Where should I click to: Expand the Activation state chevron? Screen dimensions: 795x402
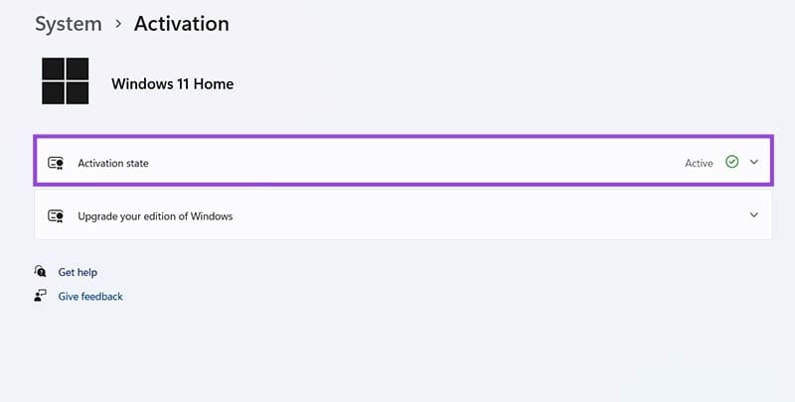coord(754,162)
